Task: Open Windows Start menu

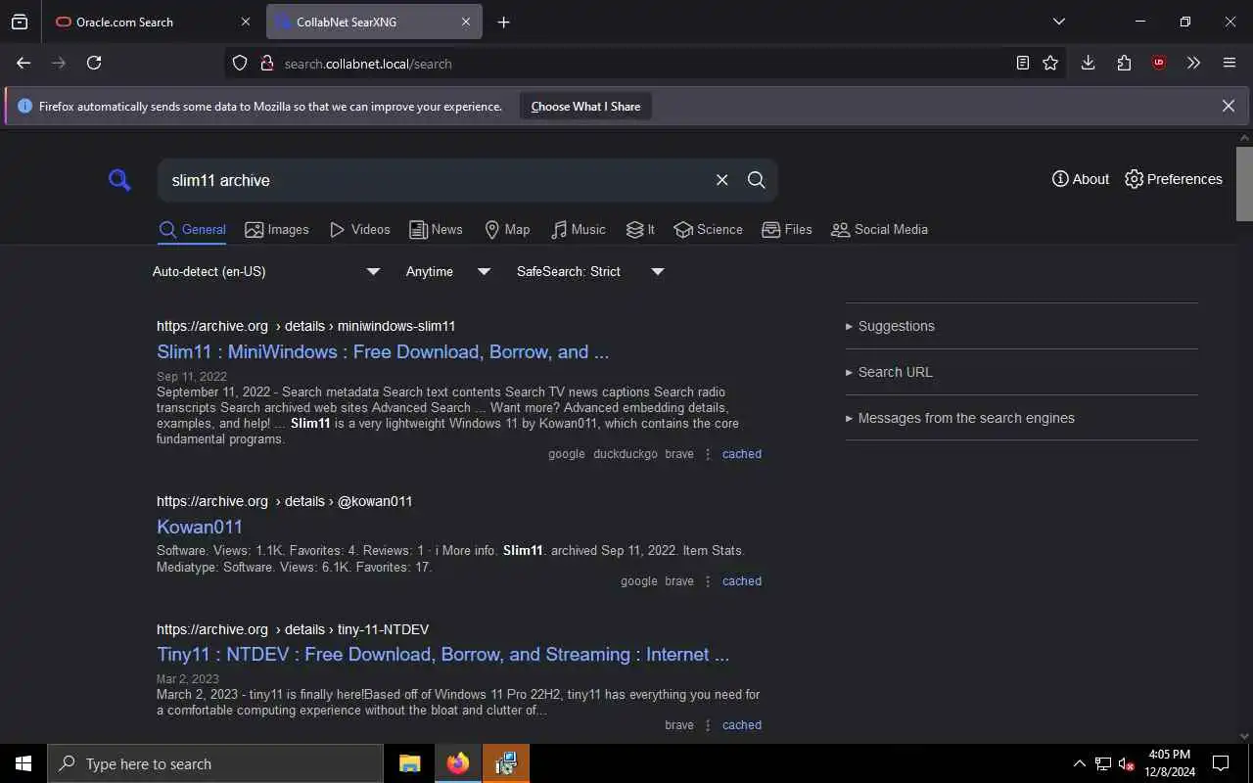Action: [23, 763]
